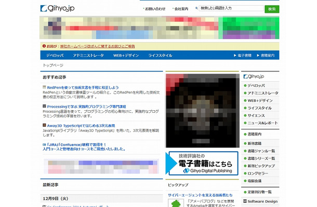Open 書籍案内 in blue navigation bar
Screen dimensions: 317x207
pos(266,55)
